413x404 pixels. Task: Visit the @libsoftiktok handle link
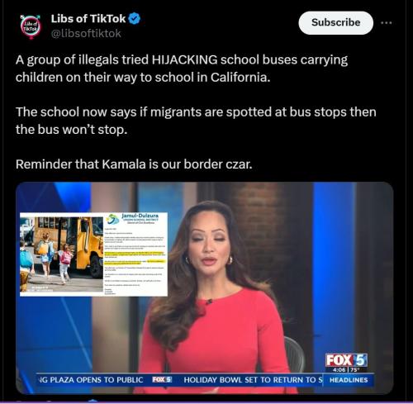tap(86, 33)
